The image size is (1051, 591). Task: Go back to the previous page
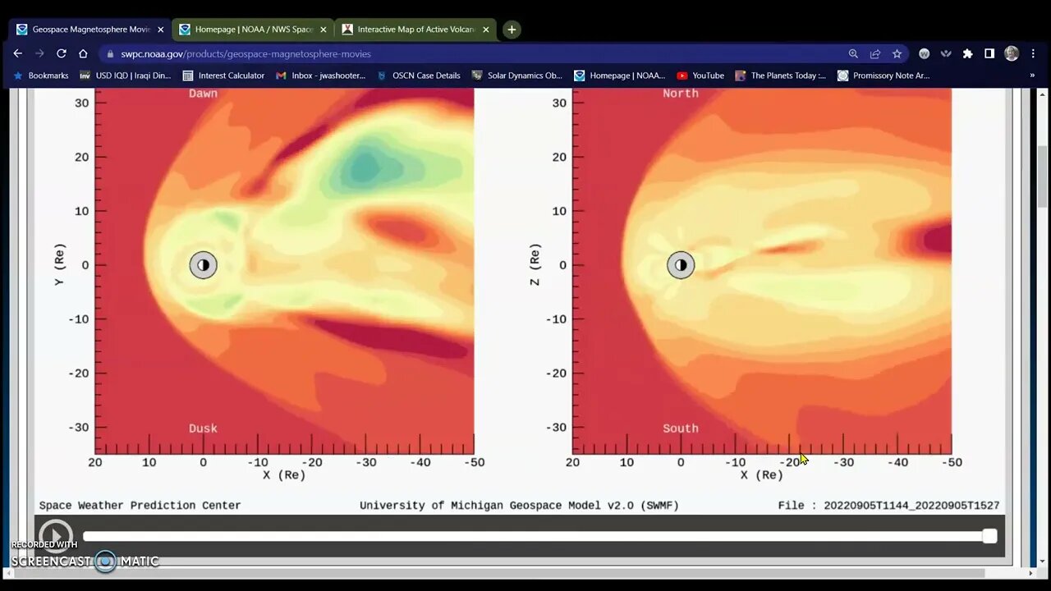point(18,53)
